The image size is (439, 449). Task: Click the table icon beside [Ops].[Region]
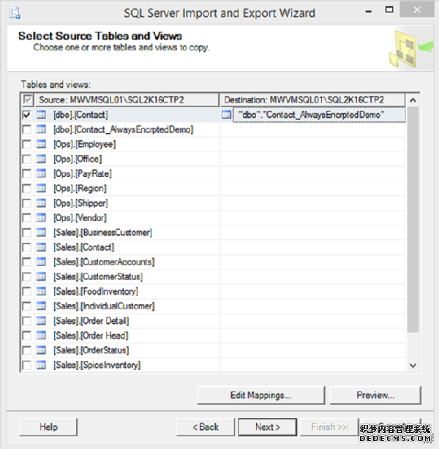tap(41, 189)
